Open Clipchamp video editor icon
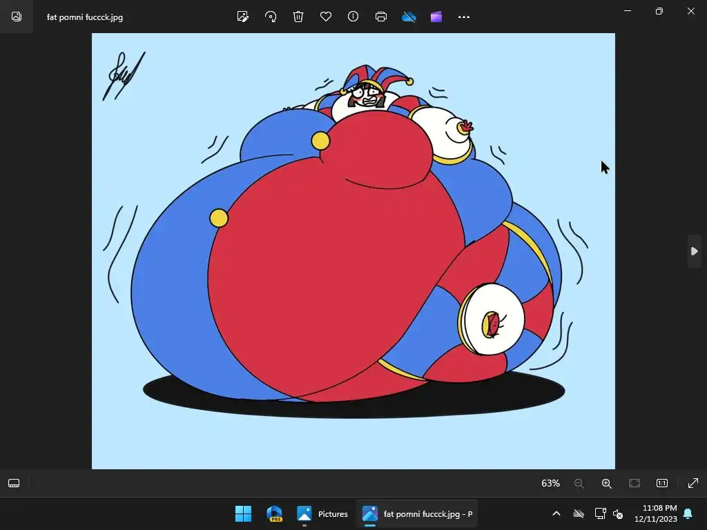Viewport: 707px width, 530px height. pyautogui.click(x=436, y=17)
